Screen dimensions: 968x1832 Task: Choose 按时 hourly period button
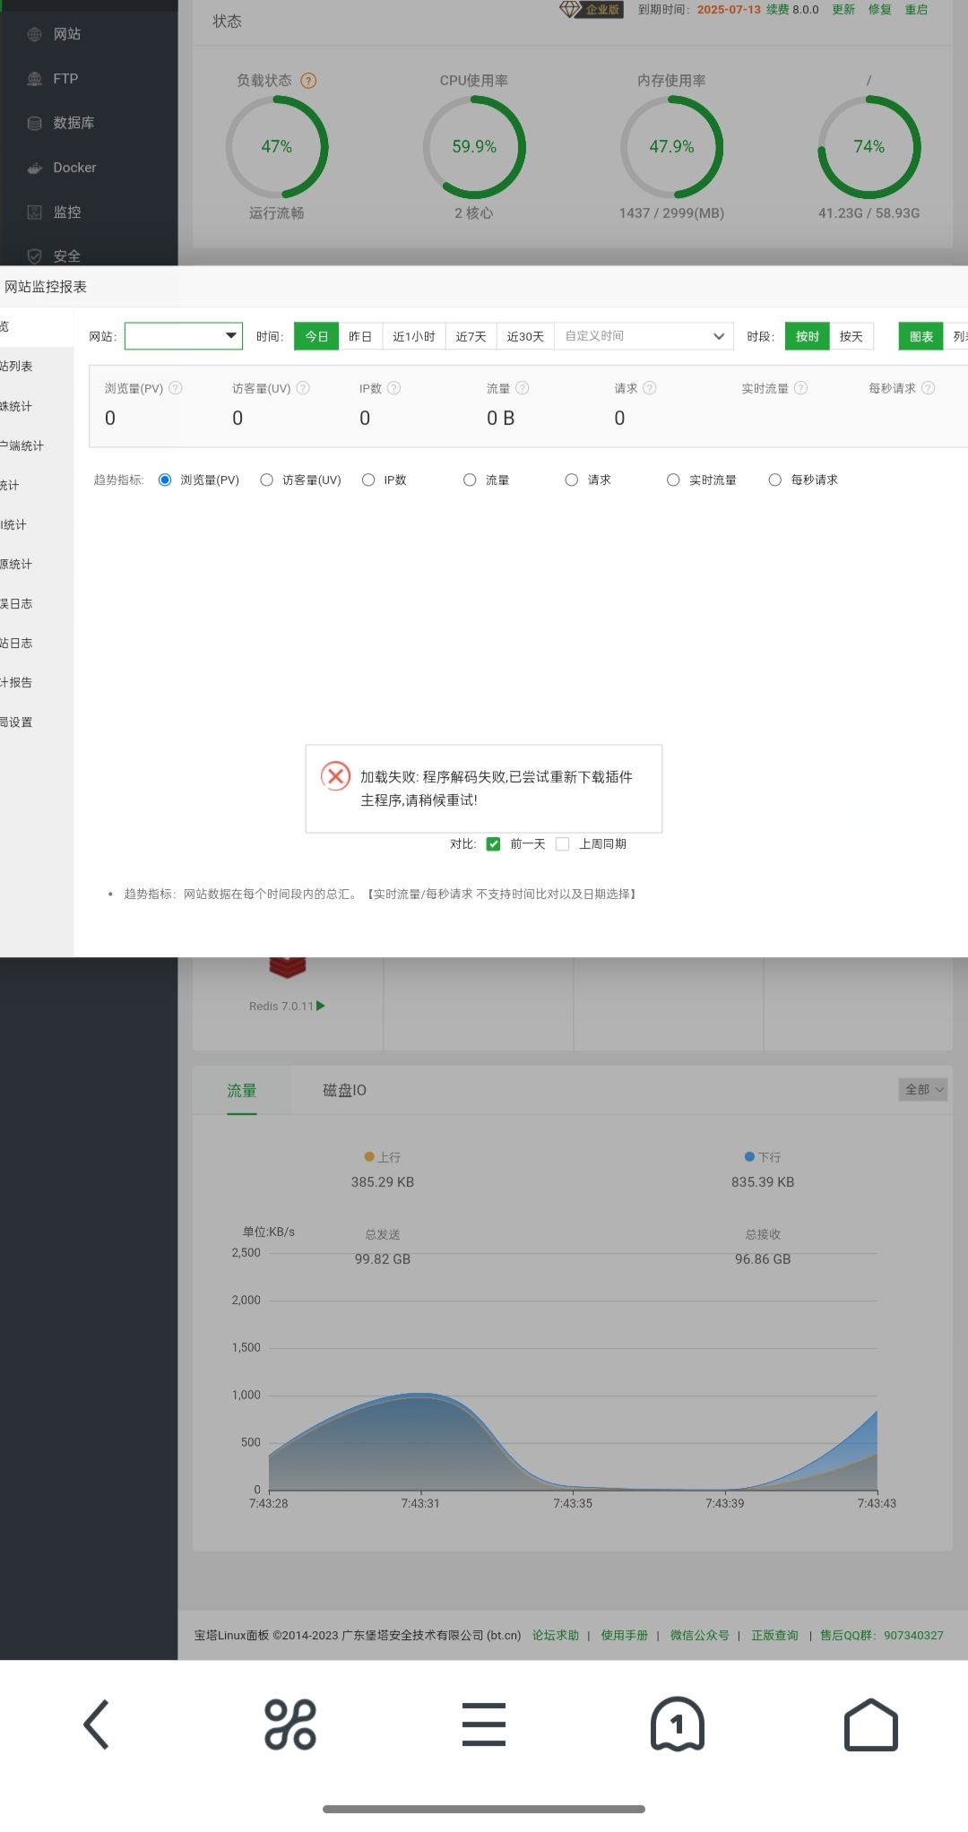coord(808,336)
